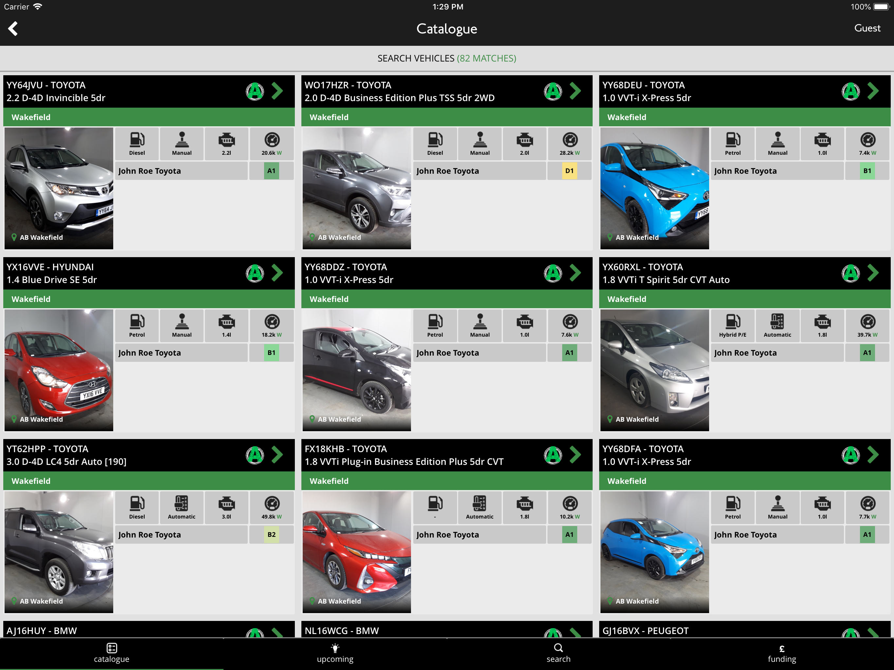Tap the green A badge on FX18KHB
Viewport: 894px width, 670px height.
pyautogui.click(x=553, y=455)
